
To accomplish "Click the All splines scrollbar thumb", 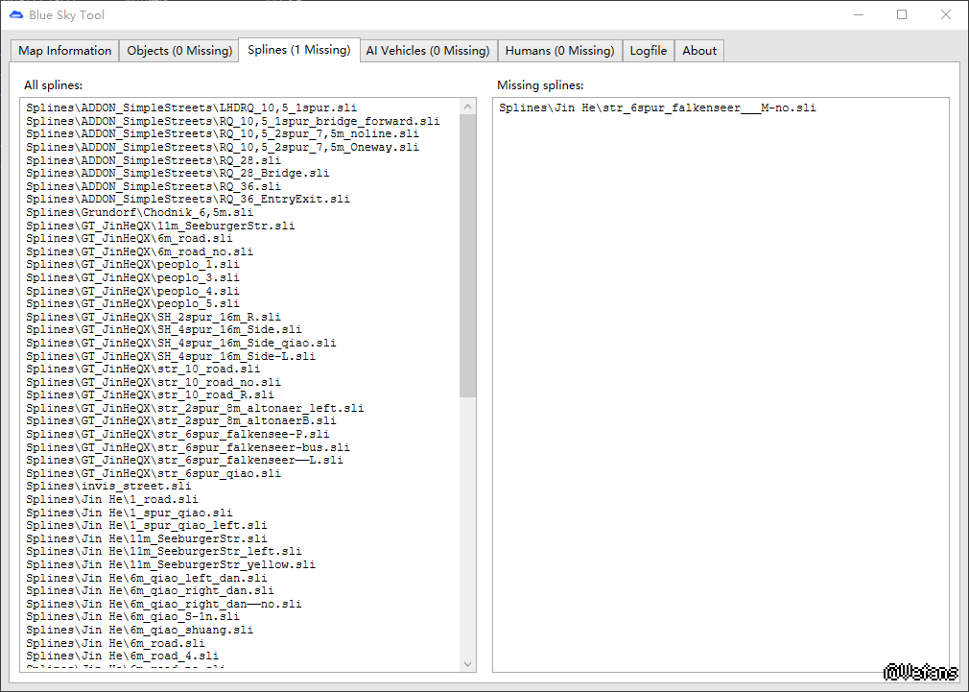I will (x=468, y=256).
